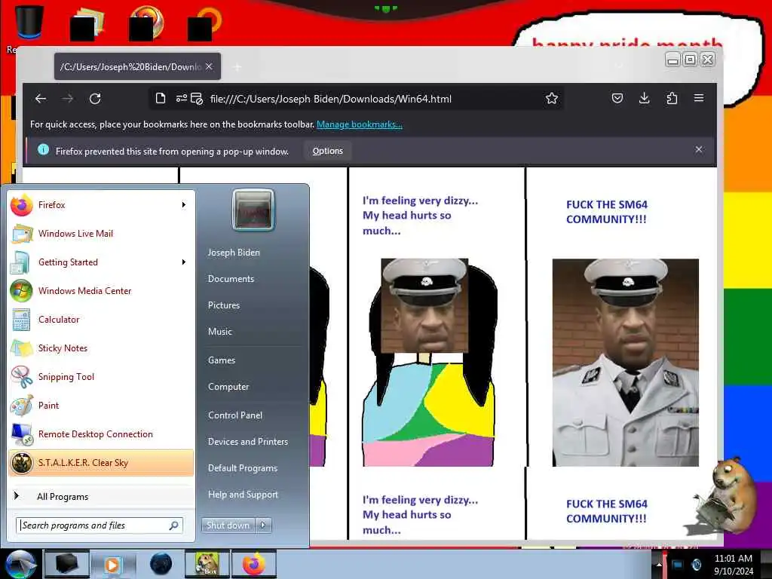Viewport: 772px width, 579px height.
Task: Click the third desktop icon with orange disc
Action: pyautogui.click(x=146, y=23)
